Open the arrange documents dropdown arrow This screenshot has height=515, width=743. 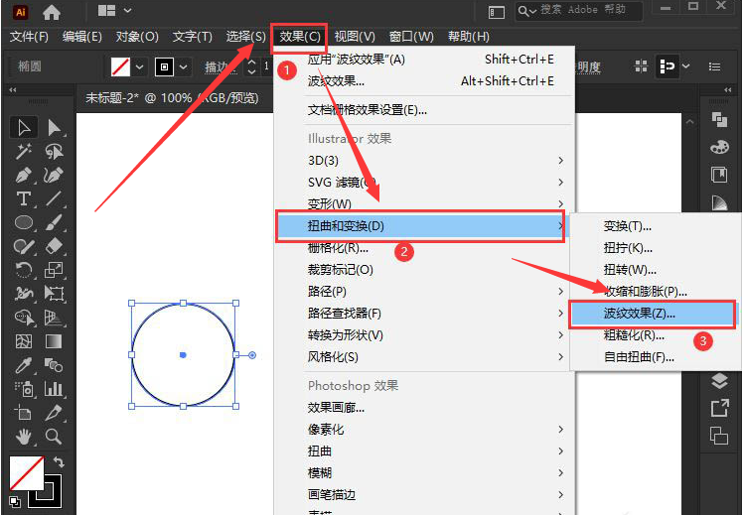127,10
